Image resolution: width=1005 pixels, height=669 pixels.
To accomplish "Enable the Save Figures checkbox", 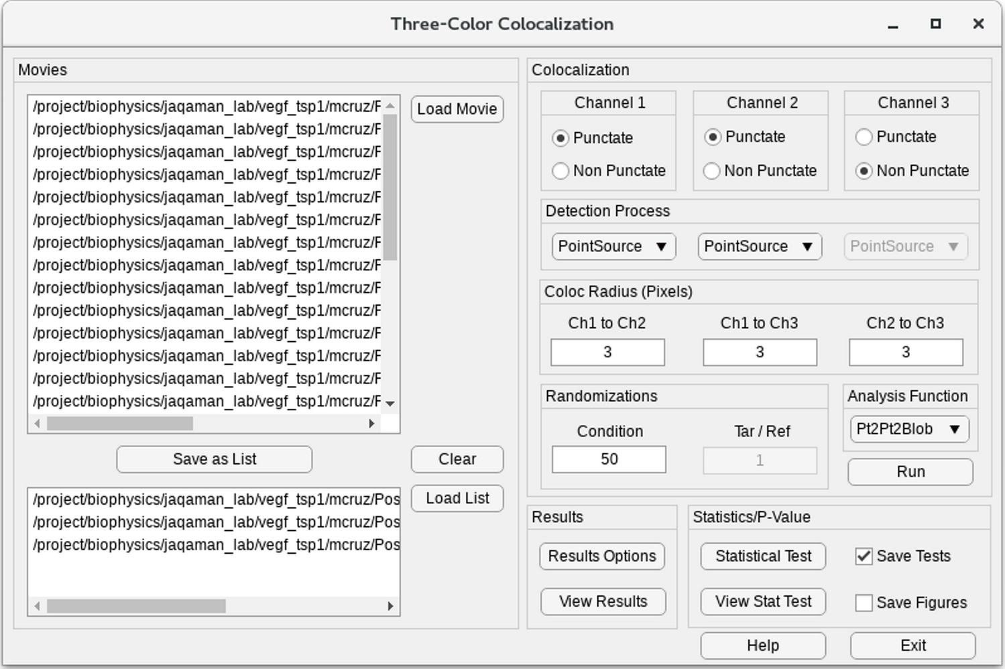I will click(x=864, y=603).
